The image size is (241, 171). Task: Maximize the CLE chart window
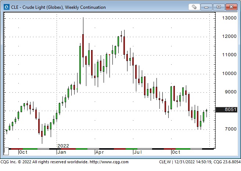click(219, 7)
